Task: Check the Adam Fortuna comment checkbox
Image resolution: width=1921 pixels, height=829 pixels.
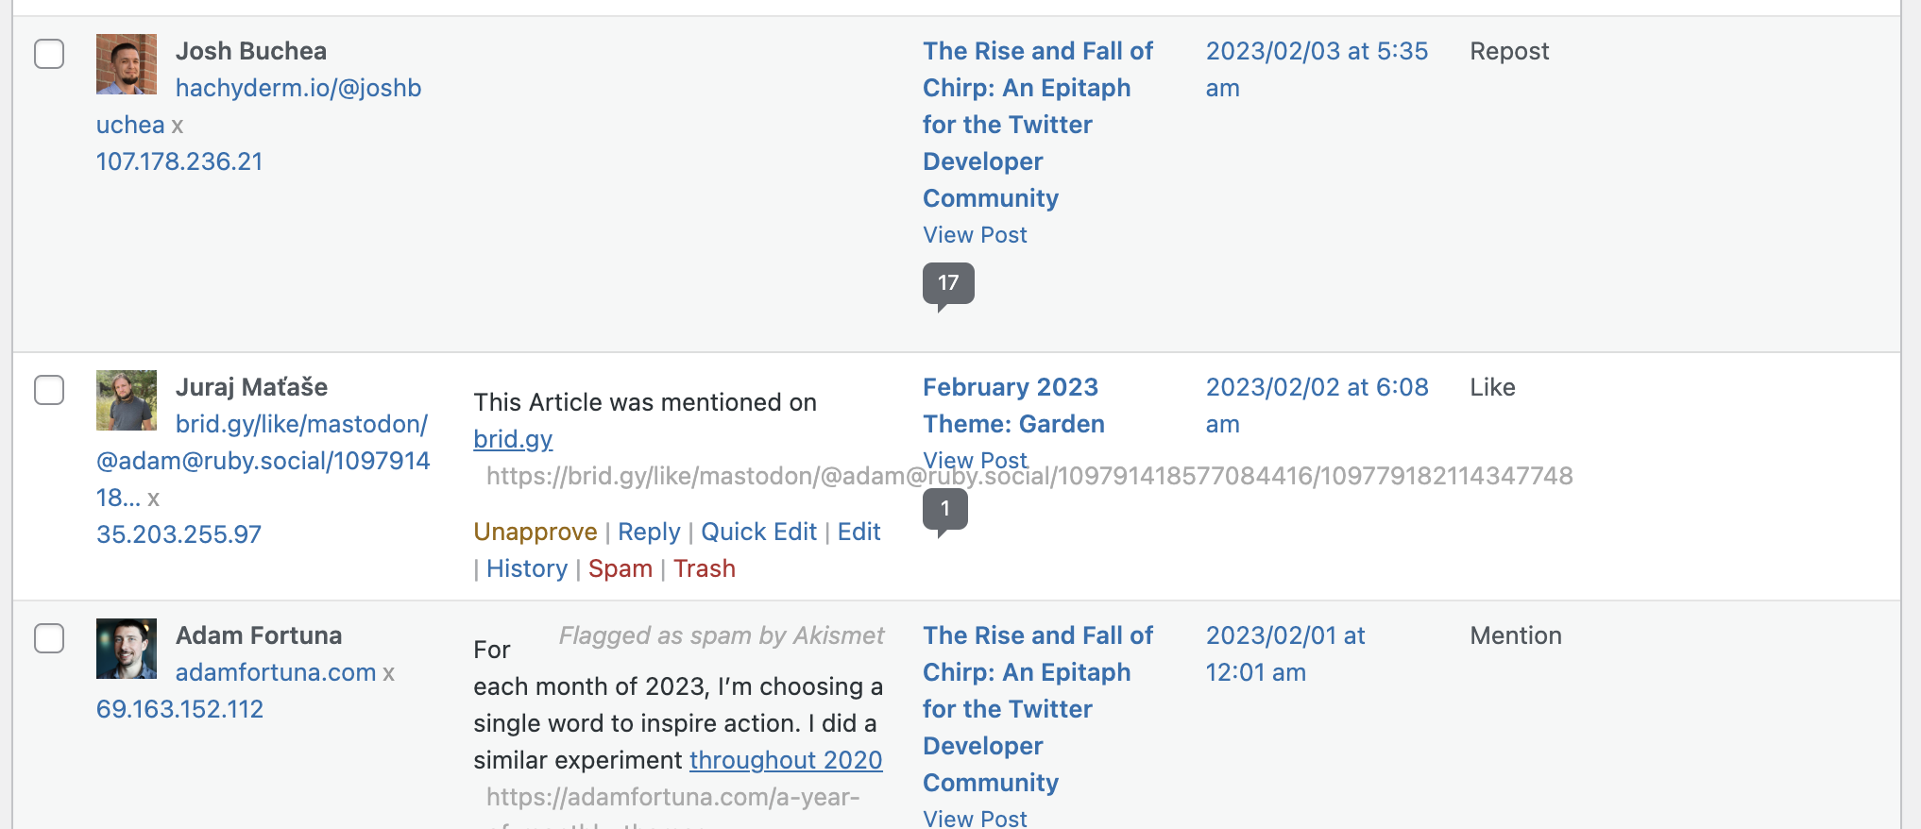Action: (x=49, y=638)
